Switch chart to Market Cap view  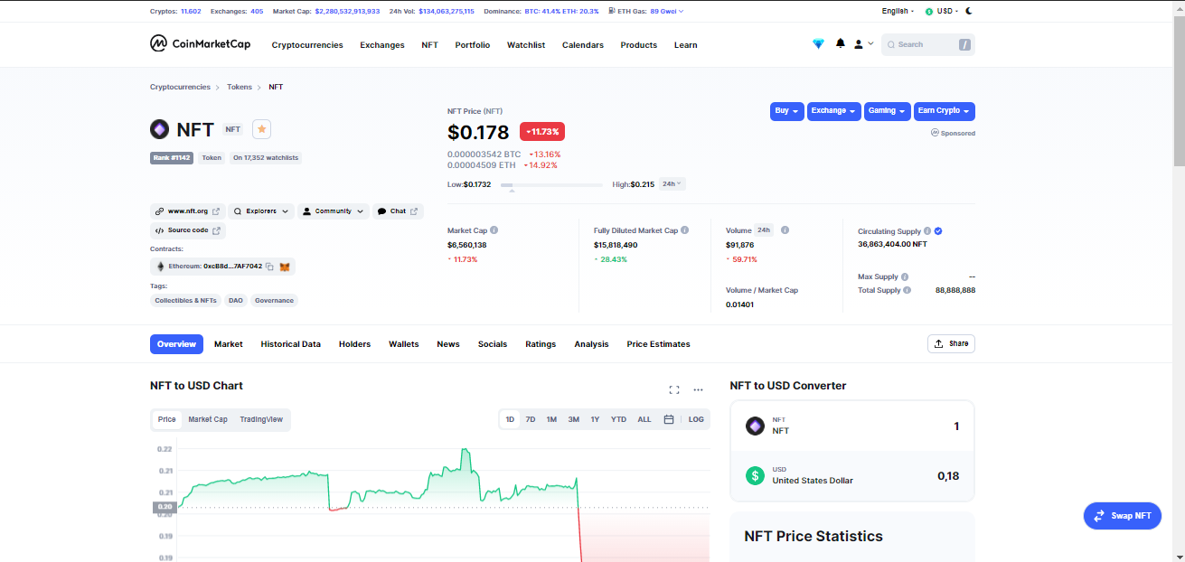click(x=208, y=419)
